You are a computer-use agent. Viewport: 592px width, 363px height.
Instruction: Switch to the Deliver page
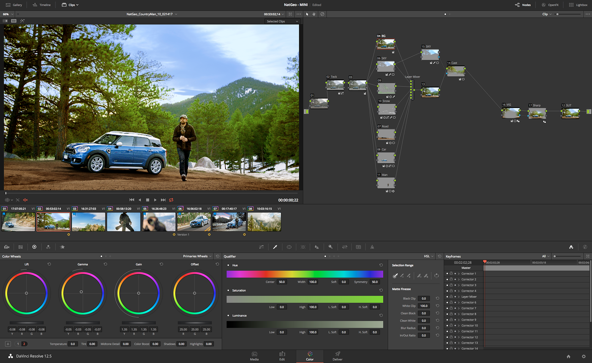tap(338, 356)
